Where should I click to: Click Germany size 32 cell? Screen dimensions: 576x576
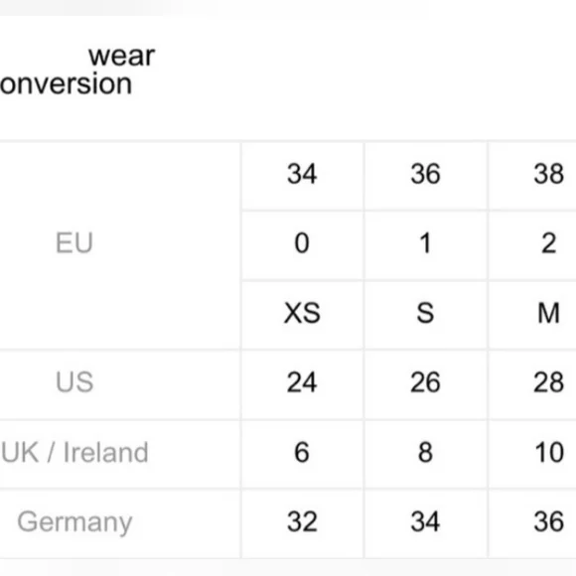pyautogui.click(x=302, y=521)
